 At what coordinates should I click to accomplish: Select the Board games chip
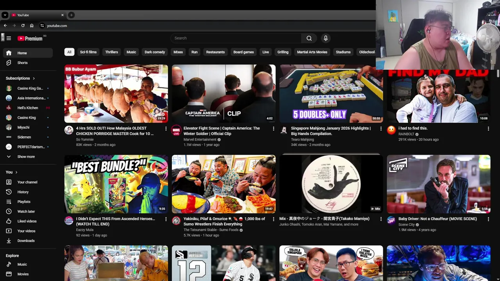pyautogui.click(x=243, y=52)
